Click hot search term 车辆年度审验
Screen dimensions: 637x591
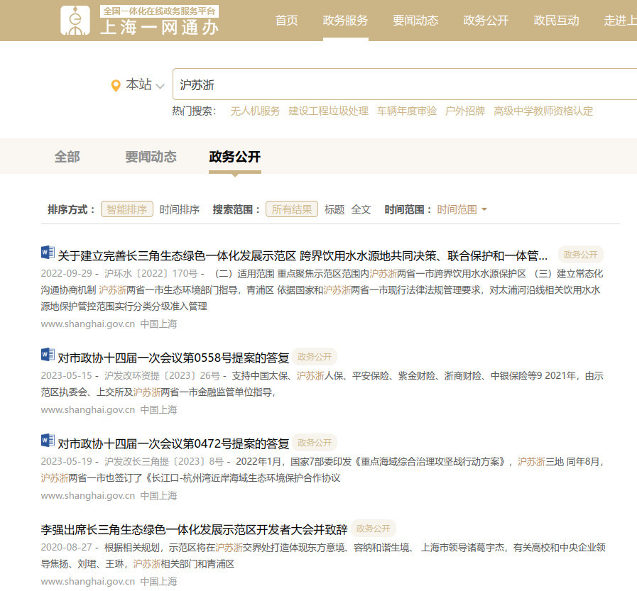[x=407, y=111]
